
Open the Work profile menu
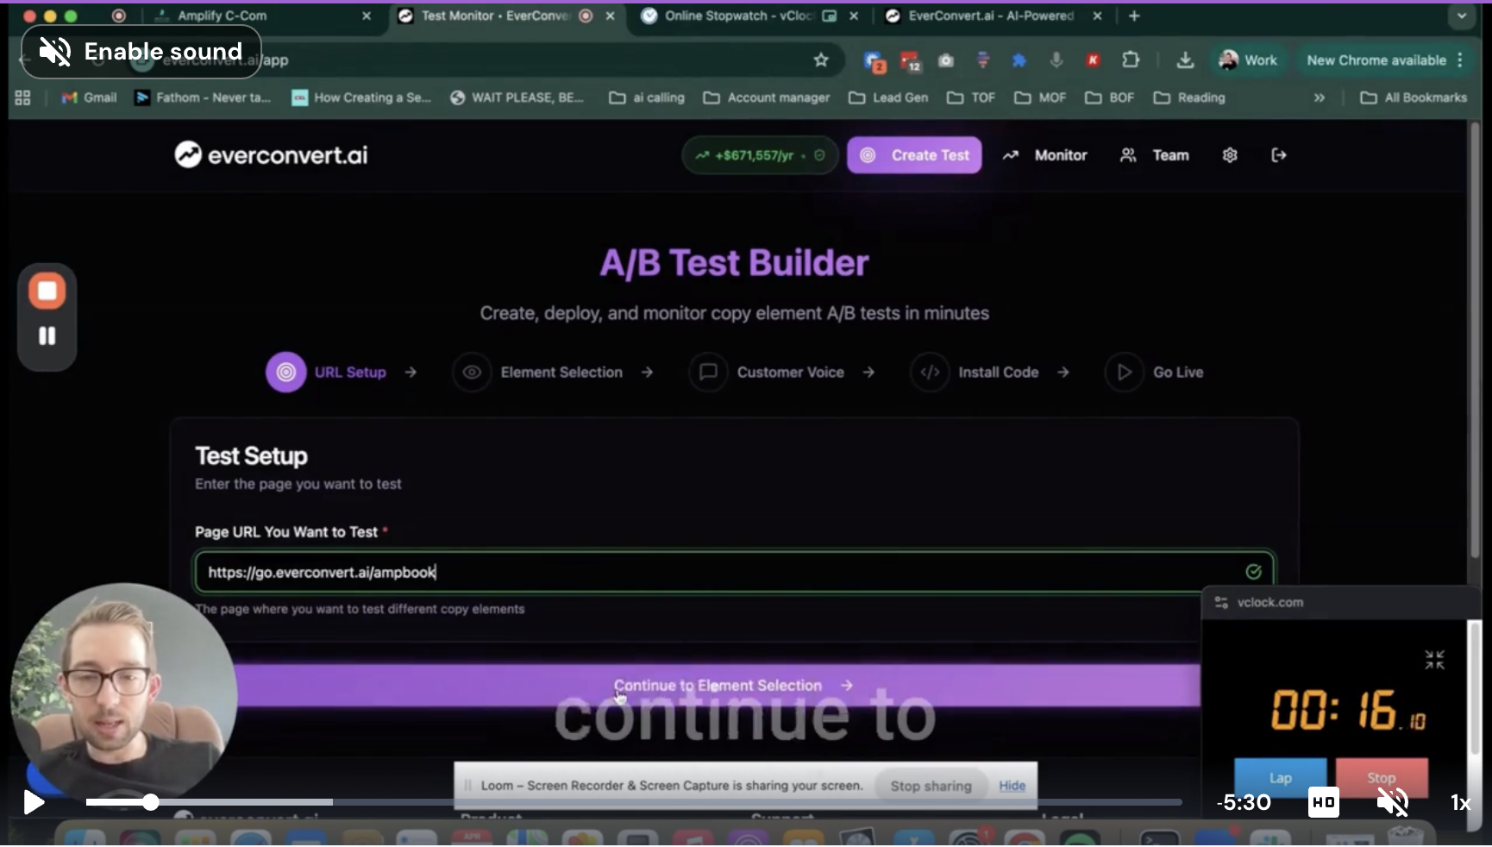[1248, 60]
